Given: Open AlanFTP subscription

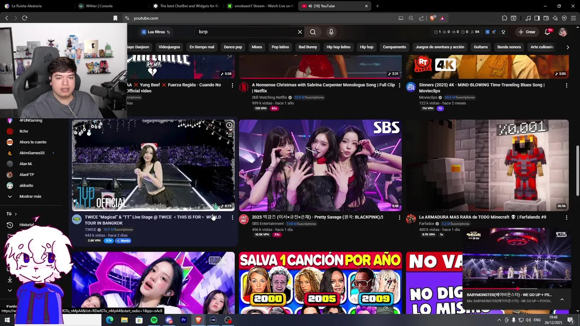Looking at the screenshot, I should [x=27, y=175].
